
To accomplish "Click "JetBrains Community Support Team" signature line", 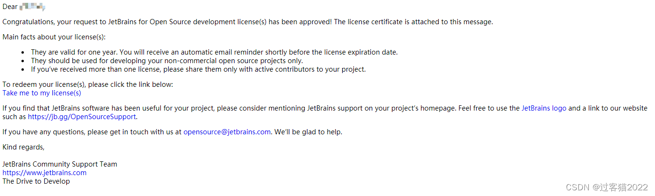I will coord(60,164).
